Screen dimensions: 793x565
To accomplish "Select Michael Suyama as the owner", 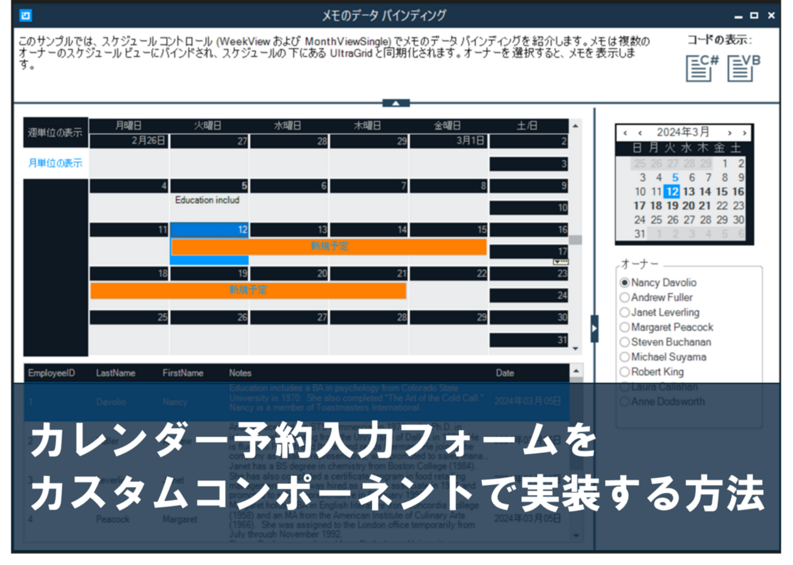I will (624, 357).
